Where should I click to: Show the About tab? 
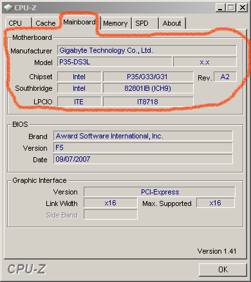(172, 23)
